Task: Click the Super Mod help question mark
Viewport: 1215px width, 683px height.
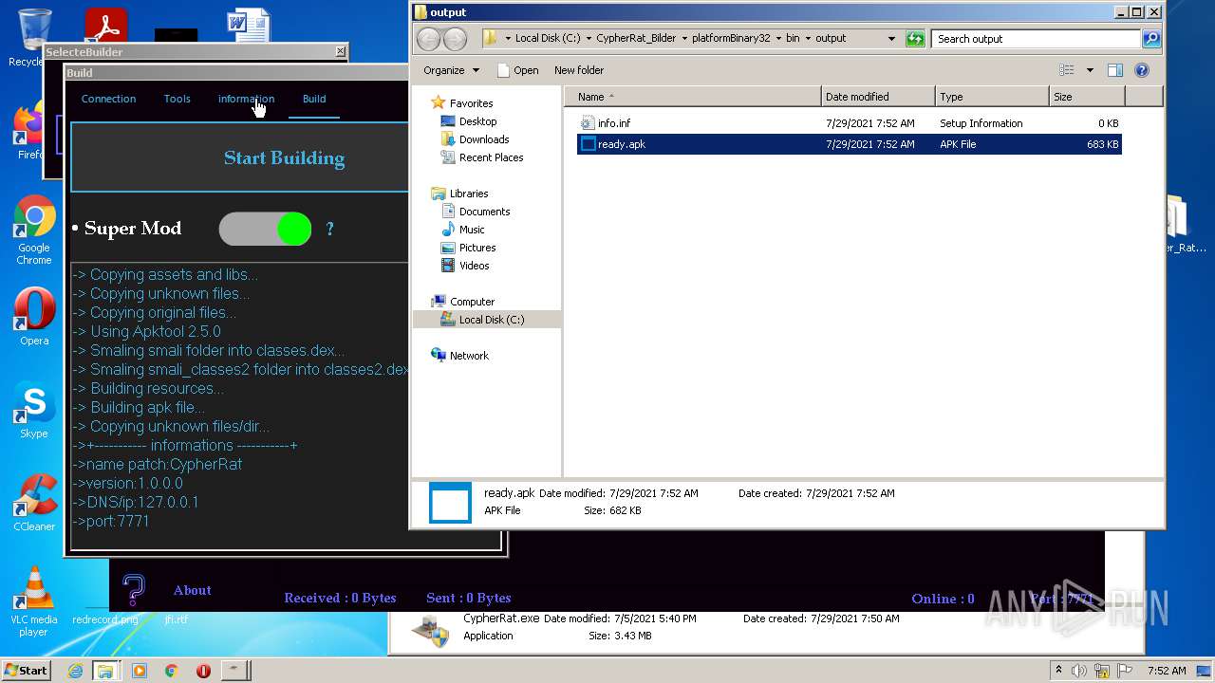Action: [x=329, y=229]
